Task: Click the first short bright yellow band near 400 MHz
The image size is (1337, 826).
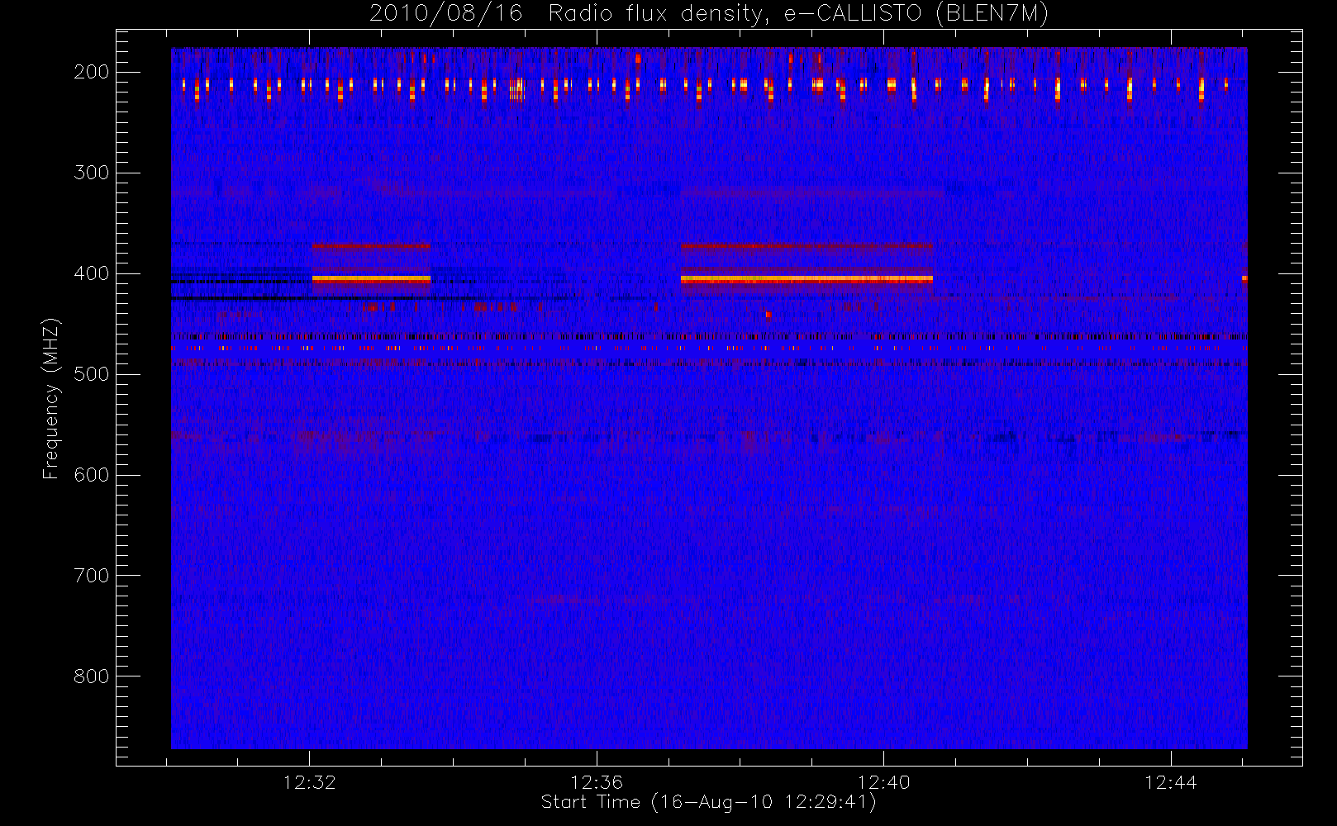Action: pyautogui.click(x=372, y=279)
